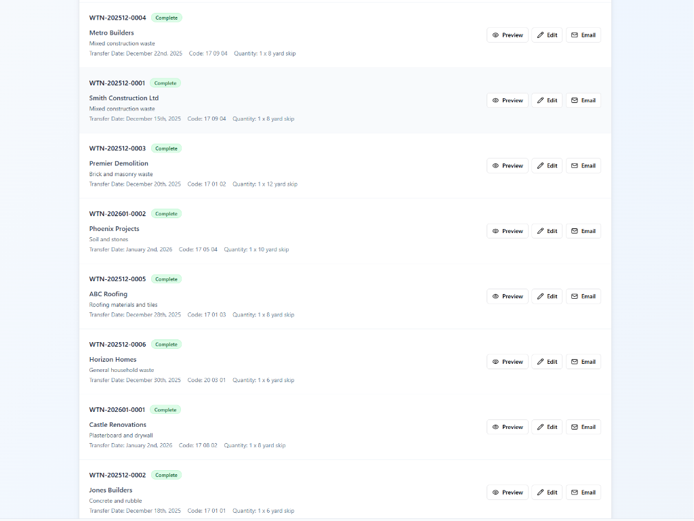The image size is (694, 521).
Task: Click the eye icon for Castle Renovations
Action: [x=495, y=427]
